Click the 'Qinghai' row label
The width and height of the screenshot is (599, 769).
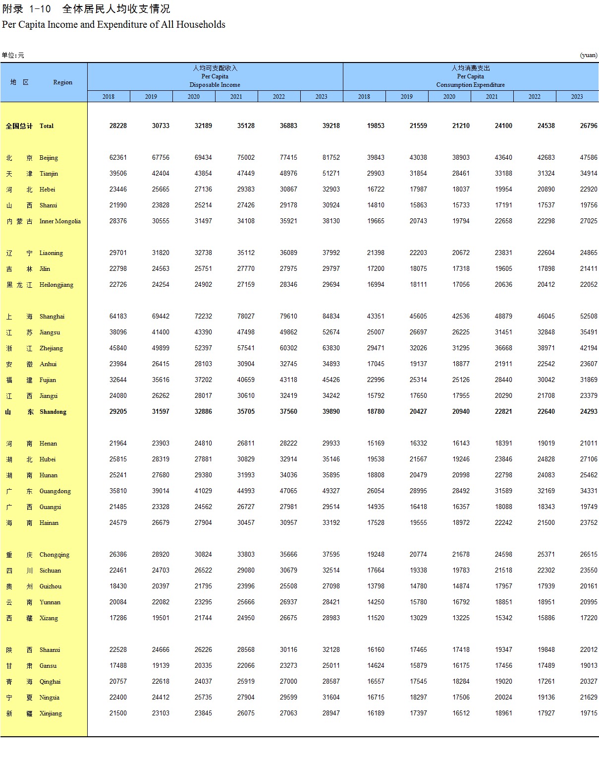point(50,682)
